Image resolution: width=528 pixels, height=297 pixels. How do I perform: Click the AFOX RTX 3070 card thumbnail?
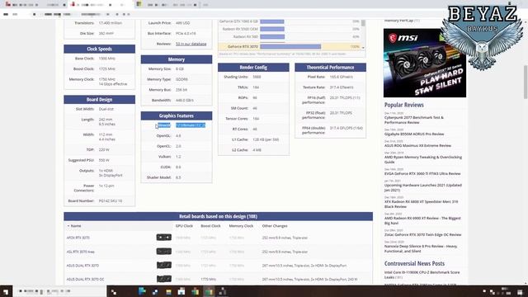click(x=164, y=238)
